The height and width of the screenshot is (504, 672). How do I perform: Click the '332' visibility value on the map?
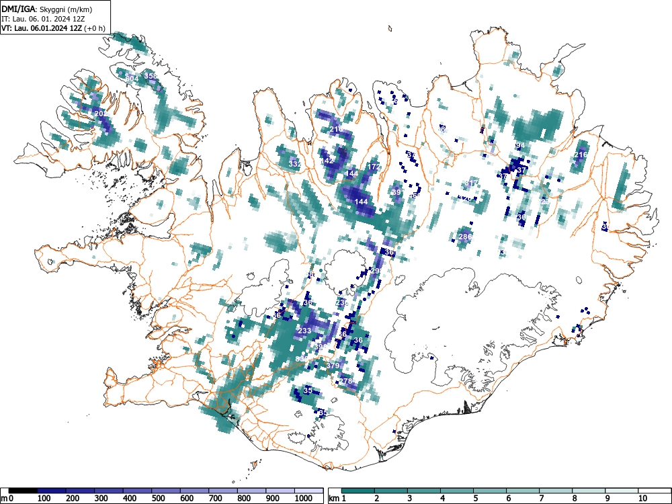pyautogui.click(x=295, y=164)
